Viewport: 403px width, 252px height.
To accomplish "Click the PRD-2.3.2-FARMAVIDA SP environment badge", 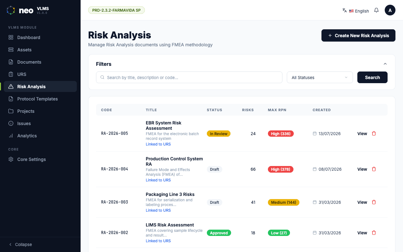I will [x=116, y=10].
